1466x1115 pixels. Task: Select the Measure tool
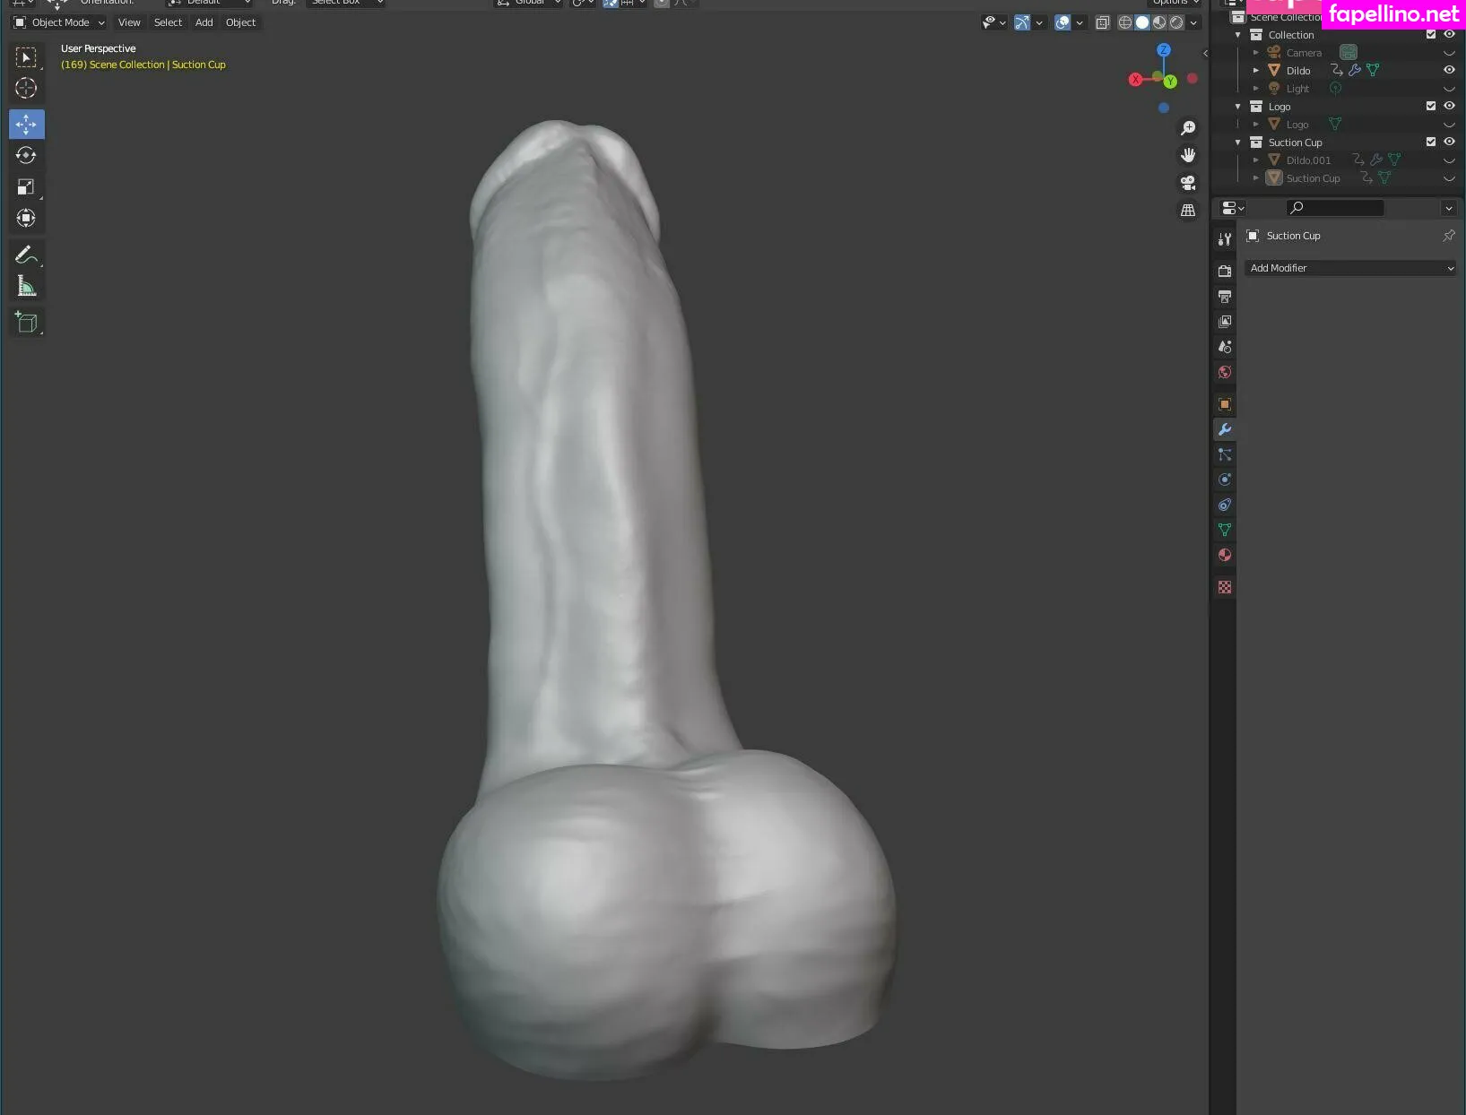click(x=26, y=286)
